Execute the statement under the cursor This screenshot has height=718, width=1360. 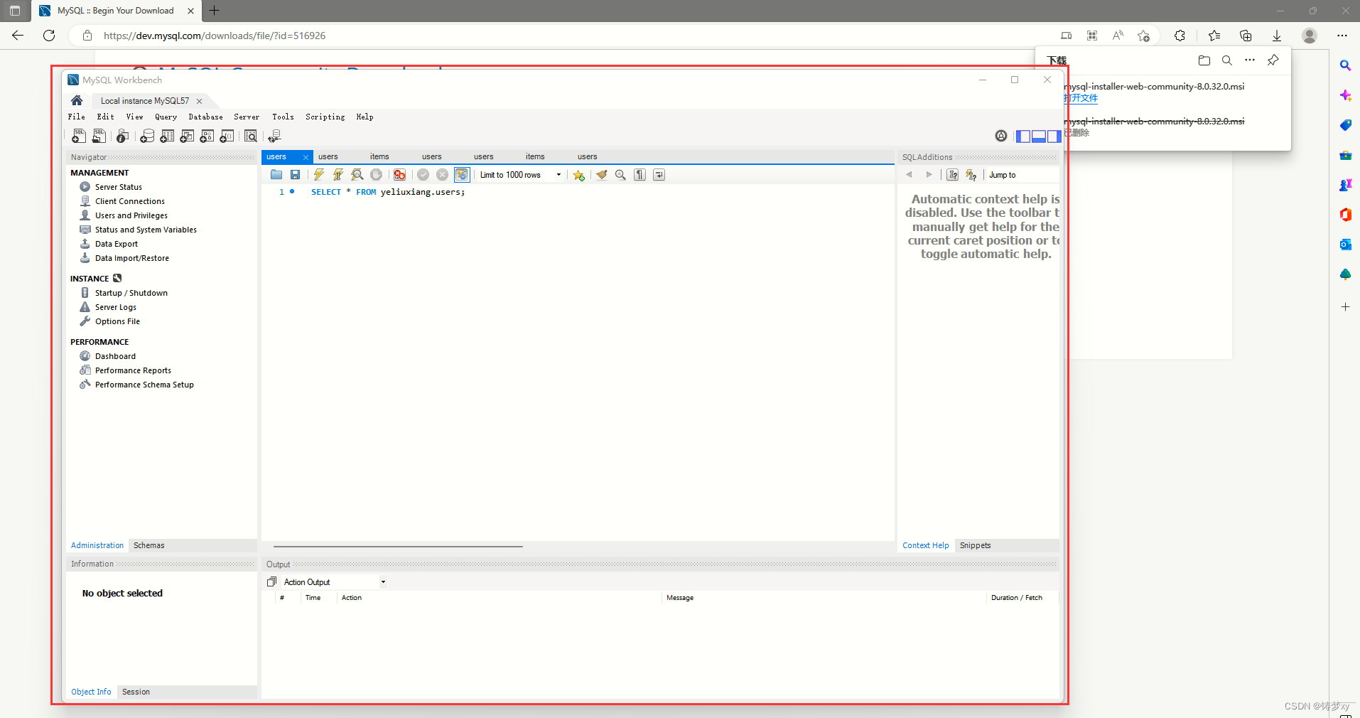click(x=338, y=175)
